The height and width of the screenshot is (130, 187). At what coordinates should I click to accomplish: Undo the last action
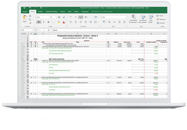click(x=30, y=8)
